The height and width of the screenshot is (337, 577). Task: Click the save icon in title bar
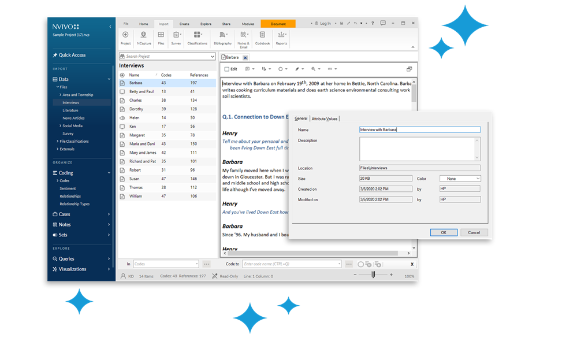pos(341,23)
